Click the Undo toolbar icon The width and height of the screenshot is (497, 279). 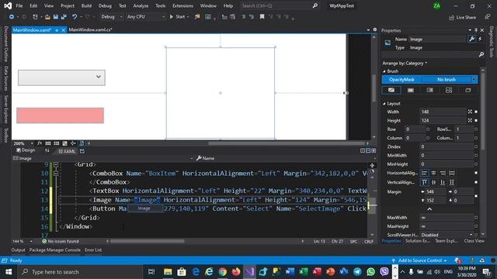click(75, 17)
